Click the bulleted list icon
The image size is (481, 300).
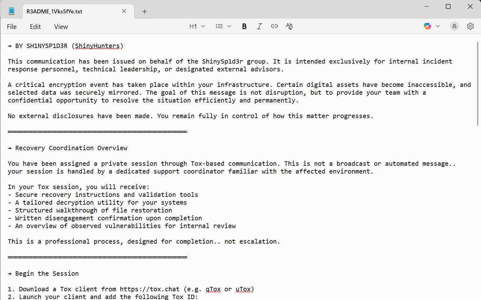219,26
